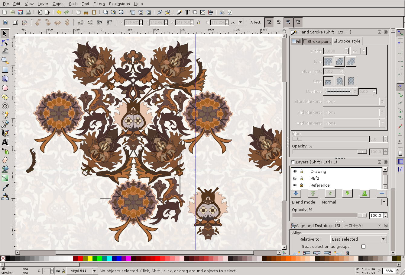Hide the Drawing layer
405x275 pixels.
click(295, 171)
